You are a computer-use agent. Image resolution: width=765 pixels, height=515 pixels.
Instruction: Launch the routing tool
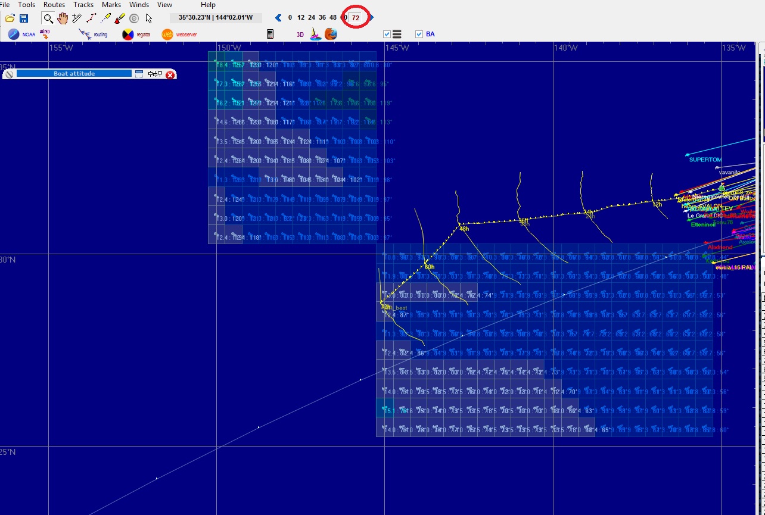(x=93, y=35)
